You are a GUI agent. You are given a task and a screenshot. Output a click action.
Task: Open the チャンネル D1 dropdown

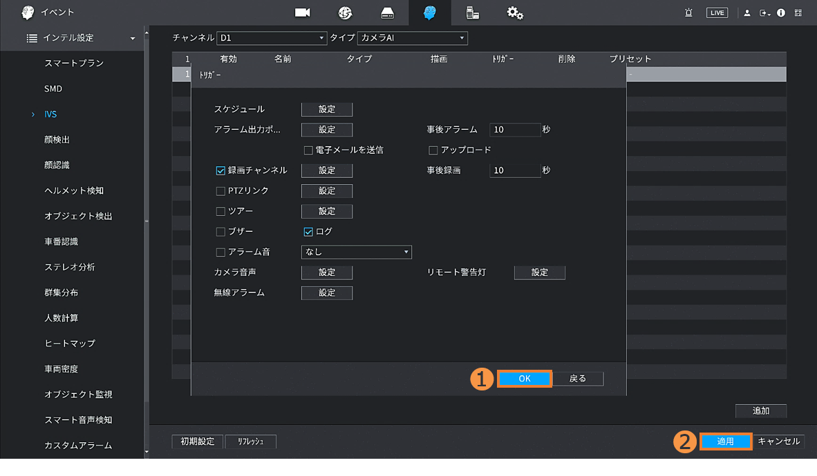click(x=272, y=39)
